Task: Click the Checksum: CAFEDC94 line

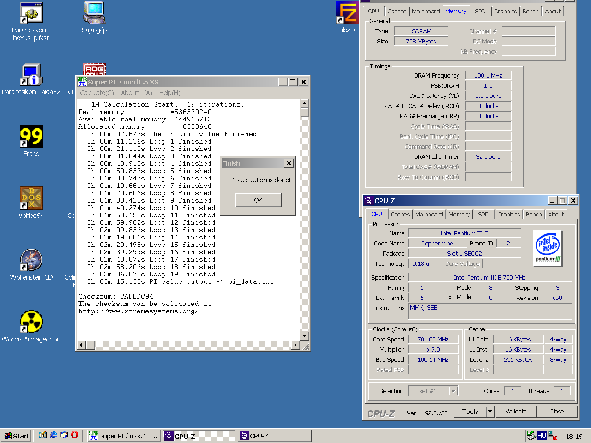Action: pos(116,296)
